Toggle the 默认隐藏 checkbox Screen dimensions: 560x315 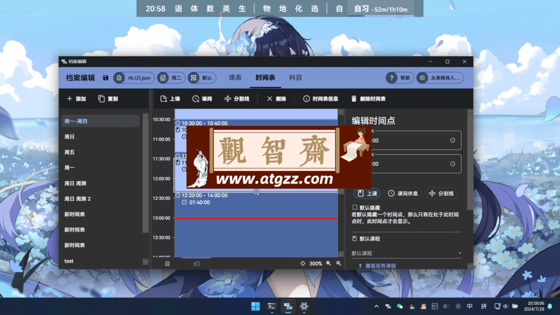click(x=354, y=207)
